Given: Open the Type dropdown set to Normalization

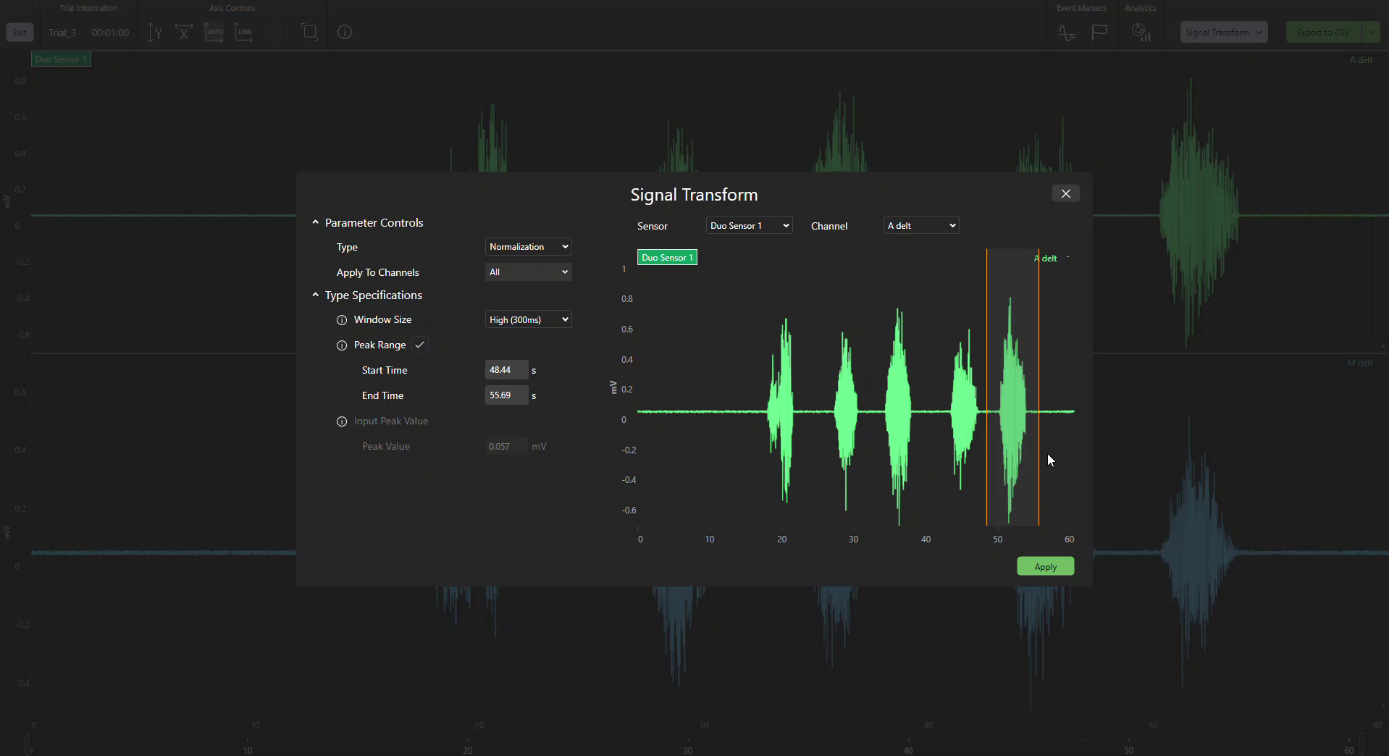Looking at the screenshot, I should click(x=528, y=247).
